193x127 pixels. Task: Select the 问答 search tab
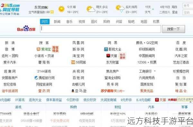pyautogui.click(x=119, y=22)
